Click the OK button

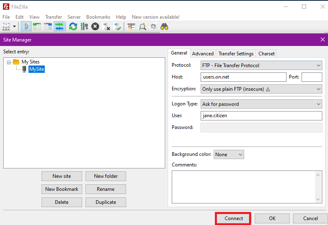272,218
